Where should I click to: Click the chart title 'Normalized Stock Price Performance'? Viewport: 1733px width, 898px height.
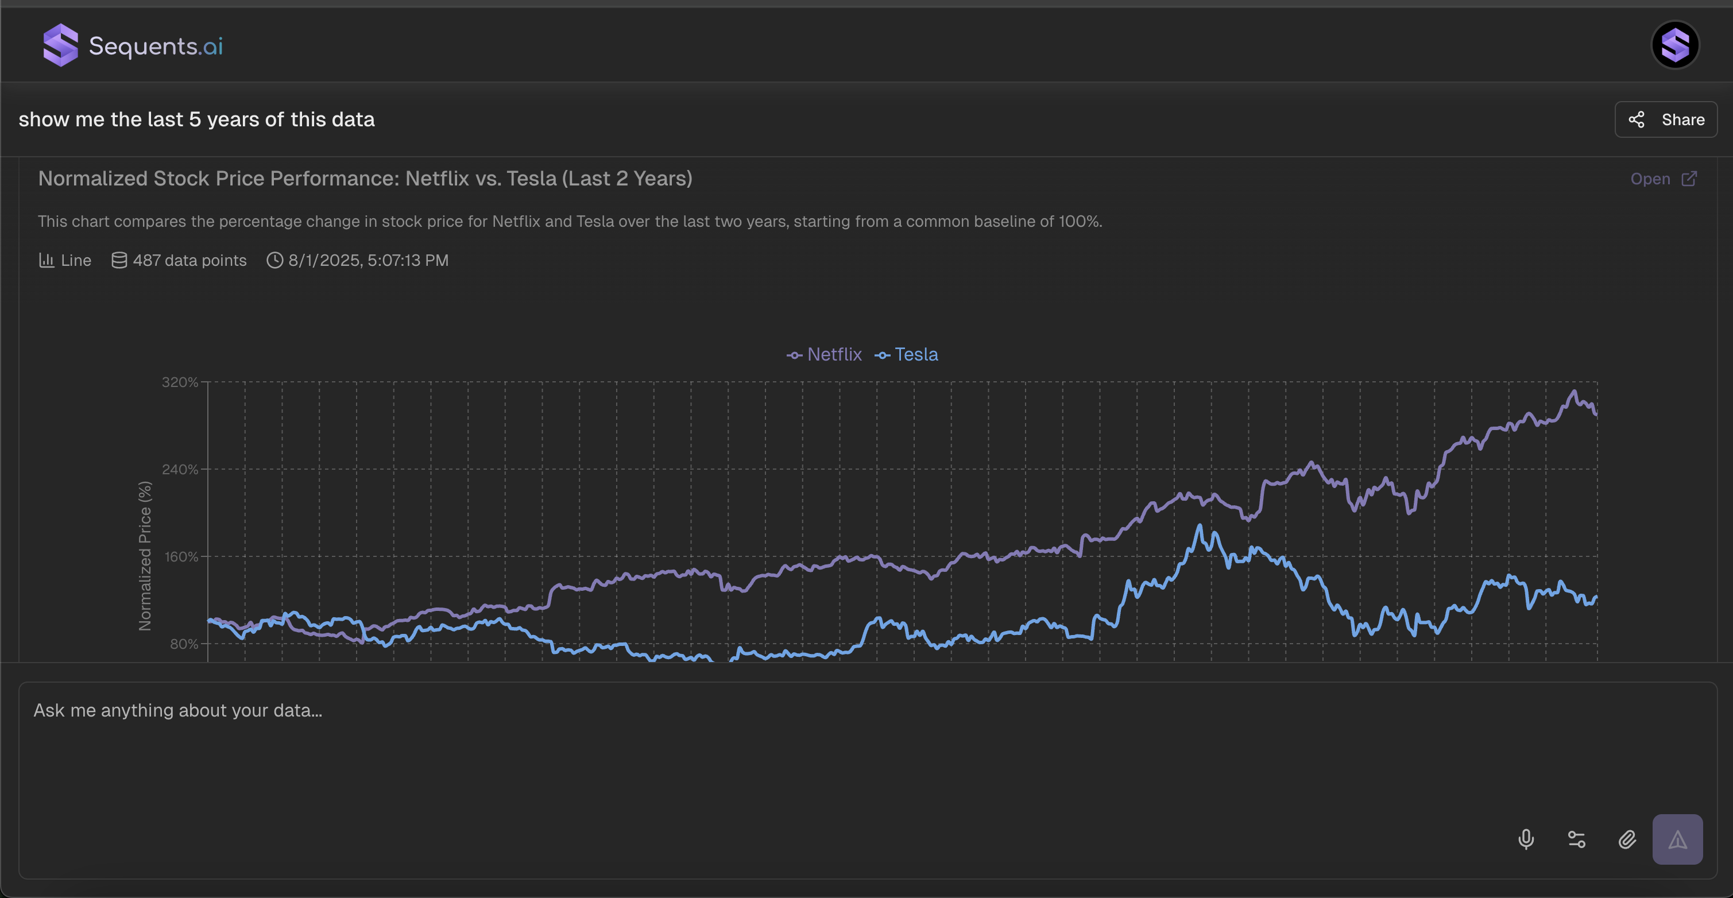(365, 179)
